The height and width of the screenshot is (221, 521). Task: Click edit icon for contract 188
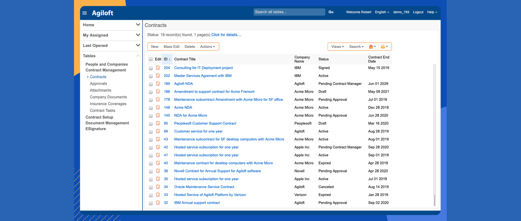coord(158,91)
